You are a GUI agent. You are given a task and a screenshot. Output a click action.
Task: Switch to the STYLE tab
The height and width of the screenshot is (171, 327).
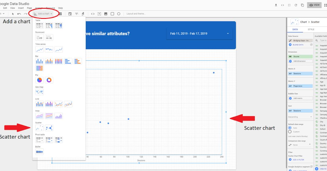[x=311, y=30]
